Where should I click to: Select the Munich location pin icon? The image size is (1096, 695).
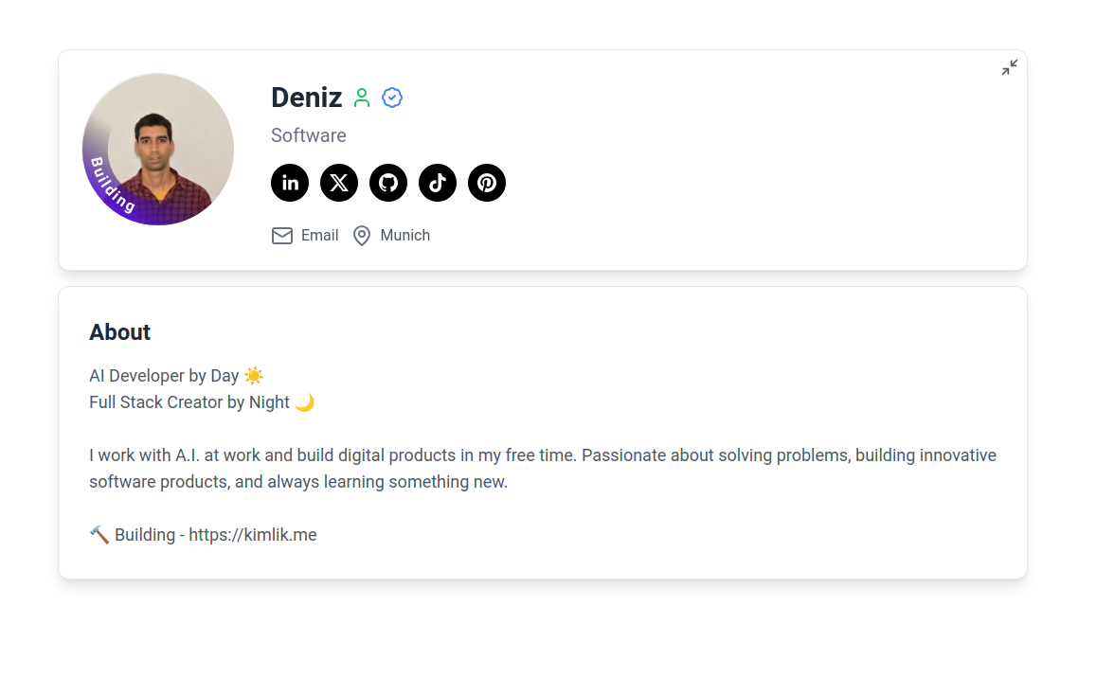362,235
